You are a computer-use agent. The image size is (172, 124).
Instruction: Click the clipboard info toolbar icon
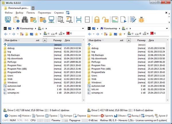pyautogui.click(x=16, y=20)
